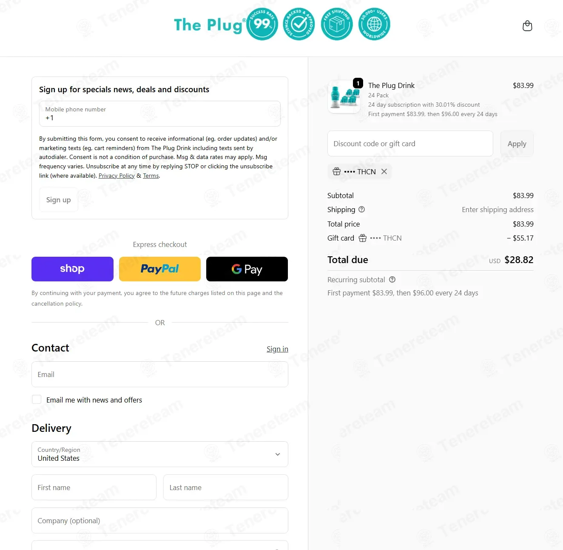Viewport: 563px width, 550px height.
Task: Click the free shipping box badge
Action: click(x=337, y=24)
